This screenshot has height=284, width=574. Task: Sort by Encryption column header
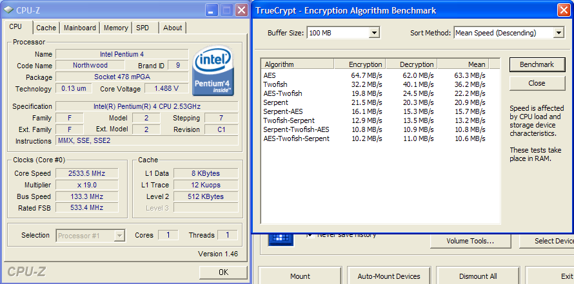(x=360, y=64)
